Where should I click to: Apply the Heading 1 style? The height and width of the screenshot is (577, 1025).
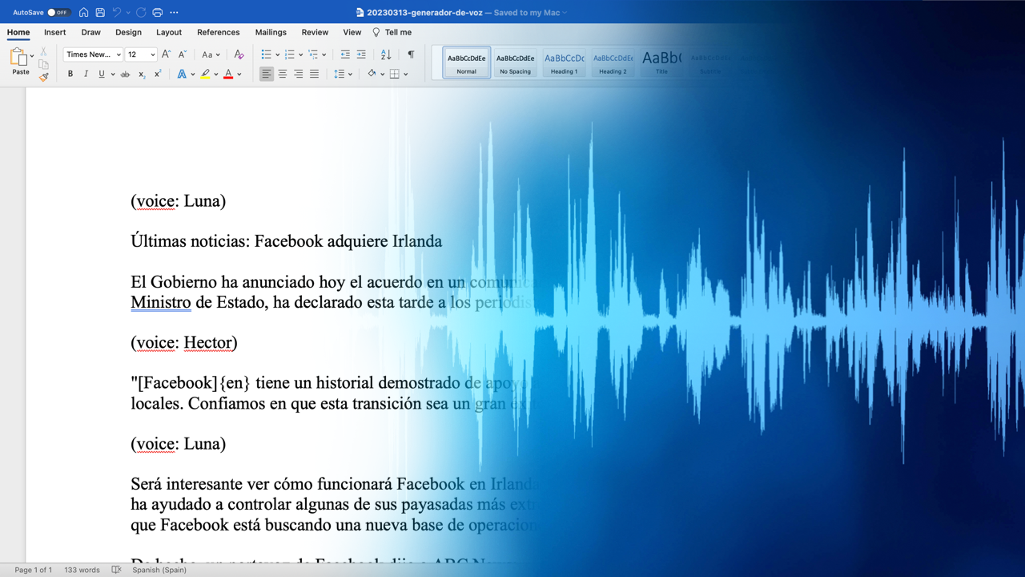tap(564, 63)
